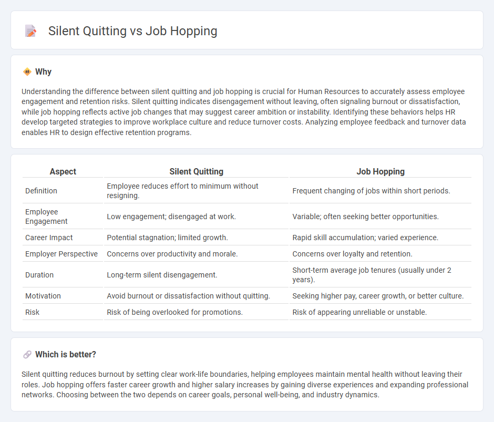Click cell 'Concerns over productivity and morale.'
The height and width of the screenshot is (422, 494).
[x=196, y=254]
